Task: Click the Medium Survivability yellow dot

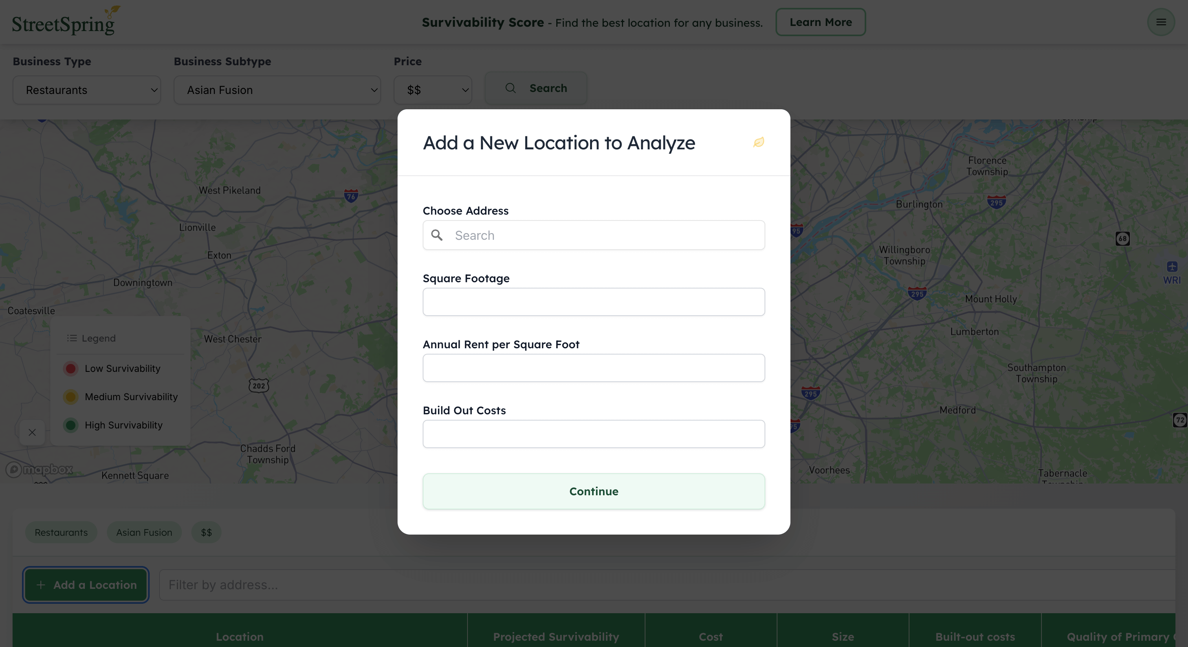Action: pos(71,397)
